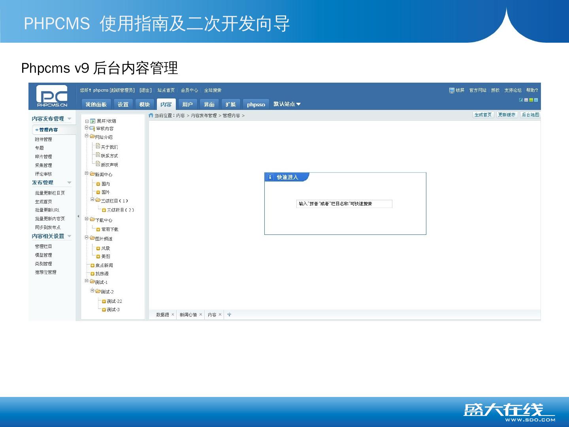Image resolution: width=569 pixels, height=427 pixels.
Task: Open the 数据源 bottom tab
Action: pos(162,315)
